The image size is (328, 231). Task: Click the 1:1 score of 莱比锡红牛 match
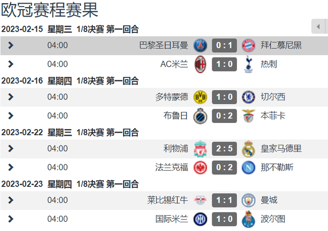224,200
